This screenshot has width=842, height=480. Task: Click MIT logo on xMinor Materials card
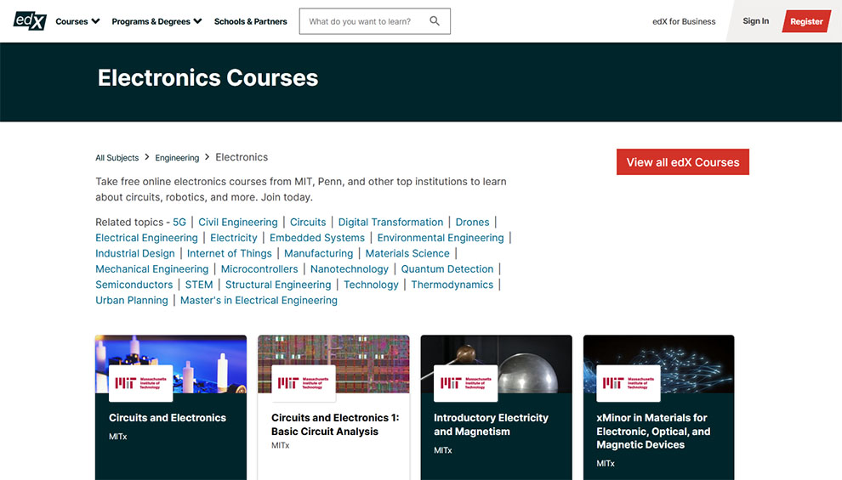click(629, 383)
